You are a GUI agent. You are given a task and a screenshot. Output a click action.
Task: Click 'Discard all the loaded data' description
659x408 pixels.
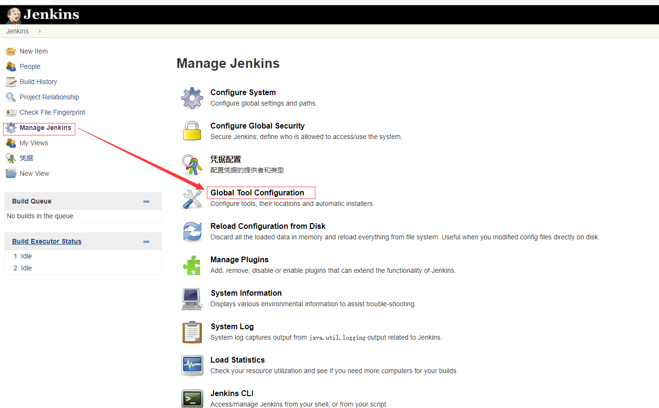click(x=405, y=237)
